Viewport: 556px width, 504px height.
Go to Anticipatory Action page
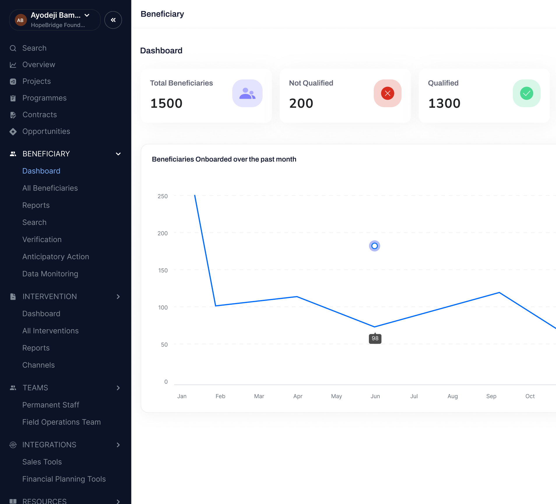tap(56, 257)
